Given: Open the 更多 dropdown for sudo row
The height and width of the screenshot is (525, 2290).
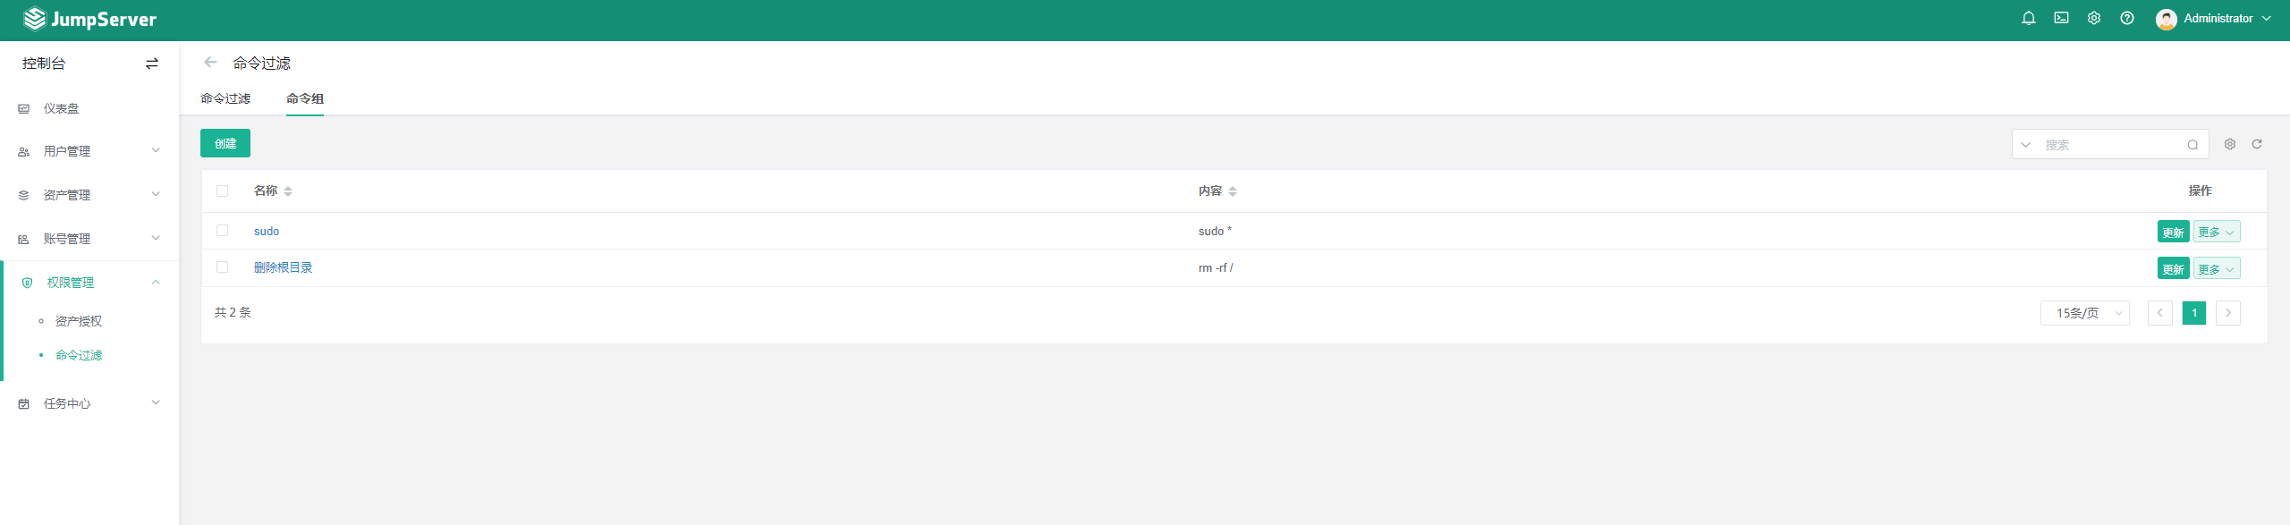Looking at the screenshot, I should click(x=2217, y=232).
